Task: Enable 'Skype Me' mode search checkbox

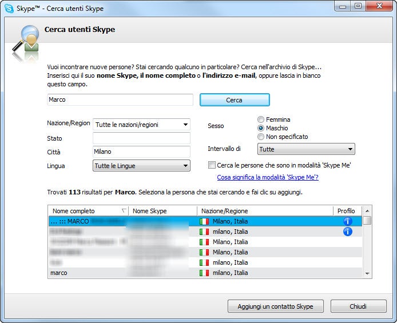Action: tap(212, 165)
